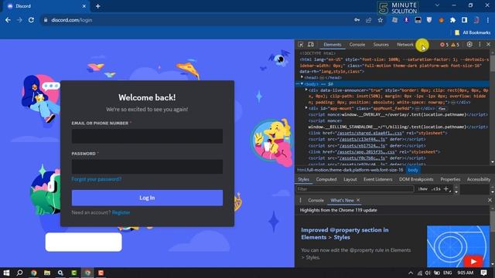Switch to the Console tab

click(357, 45)
